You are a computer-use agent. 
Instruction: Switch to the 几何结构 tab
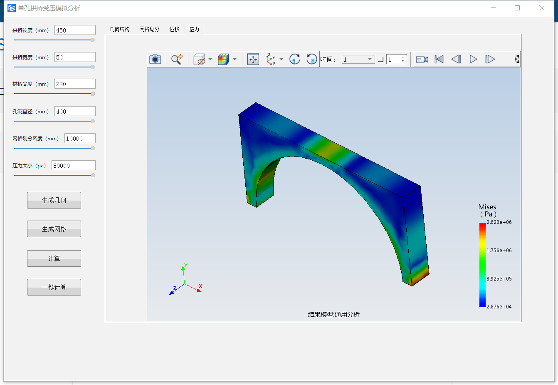[x=119, y=29]
